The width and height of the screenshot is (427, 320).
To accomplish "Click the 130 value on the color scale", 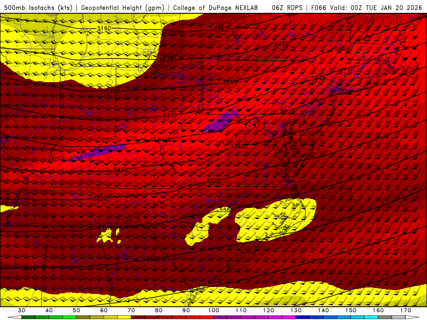I will point(296,310).
